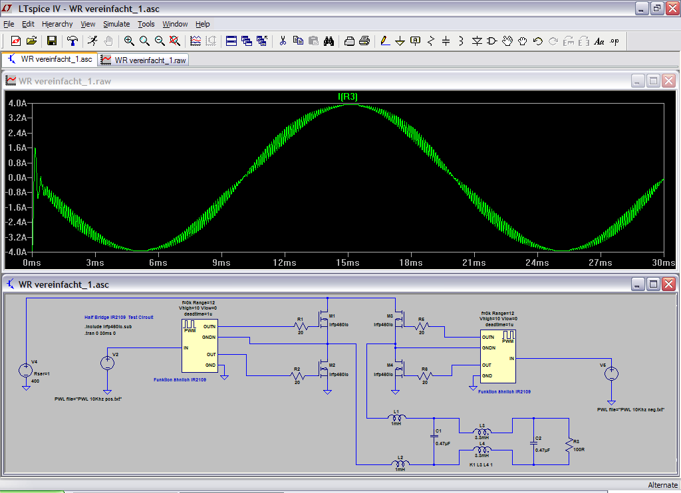
Task: Click the 'PWL 10Khz pos.txt' file label
Action: (x=88, y=399)
